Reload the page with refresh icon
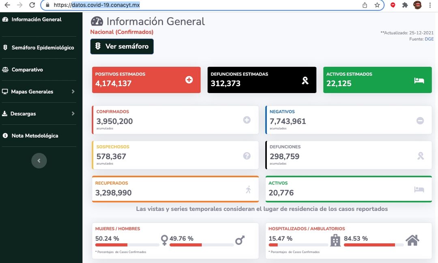438x263 pixels. (x=32, y=5)
